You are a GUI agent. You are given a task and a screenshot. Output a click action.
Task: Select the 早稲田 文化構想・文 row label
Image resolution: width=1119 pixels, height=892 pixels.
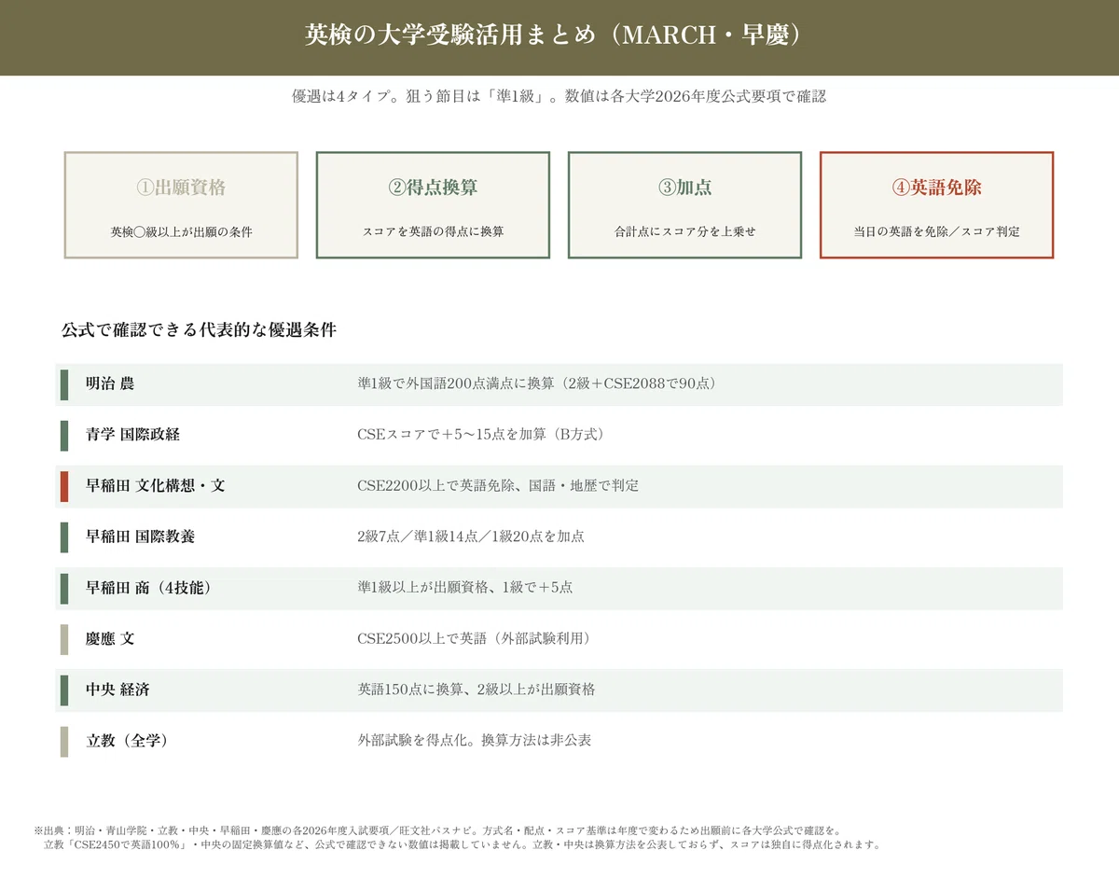(x=156, y=486)
